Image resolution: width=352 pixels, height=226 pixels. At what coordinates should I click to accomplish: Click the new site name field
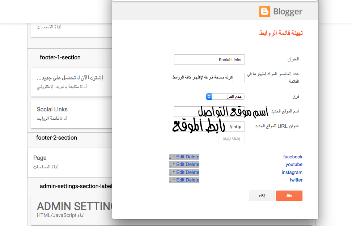tap(209, 111)
